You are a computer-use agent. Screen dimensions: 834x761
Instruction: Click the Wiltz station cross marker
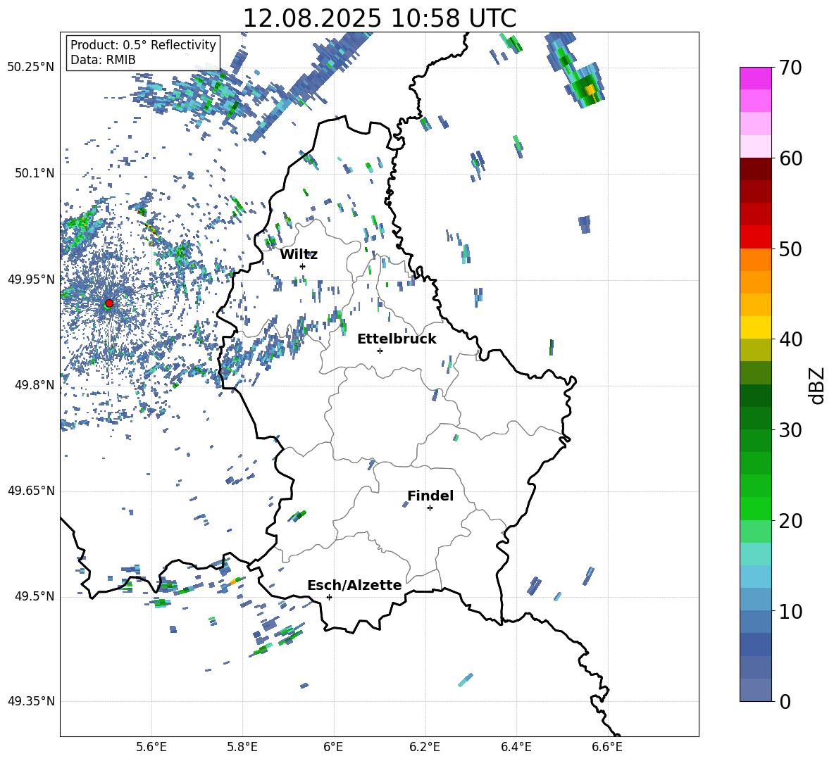(303, 266)
